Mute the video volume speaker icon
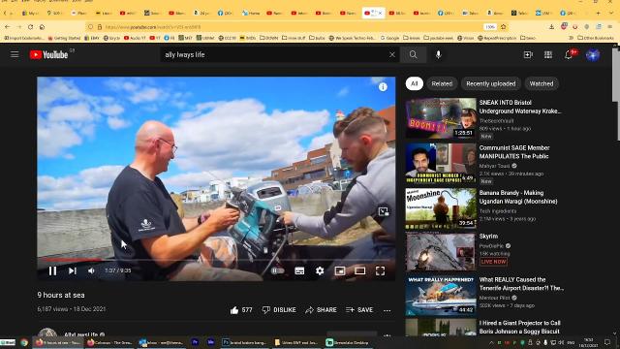 pyautogui.click(x=91, y=270)
